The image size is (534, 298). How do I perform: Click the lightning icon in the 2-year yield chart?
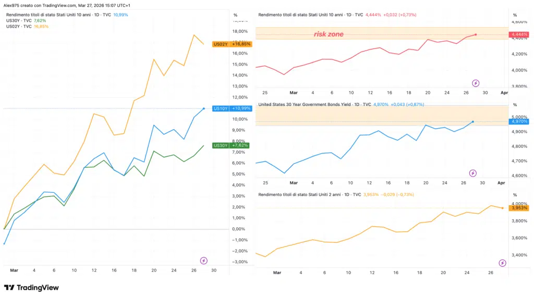coord(502,263)
